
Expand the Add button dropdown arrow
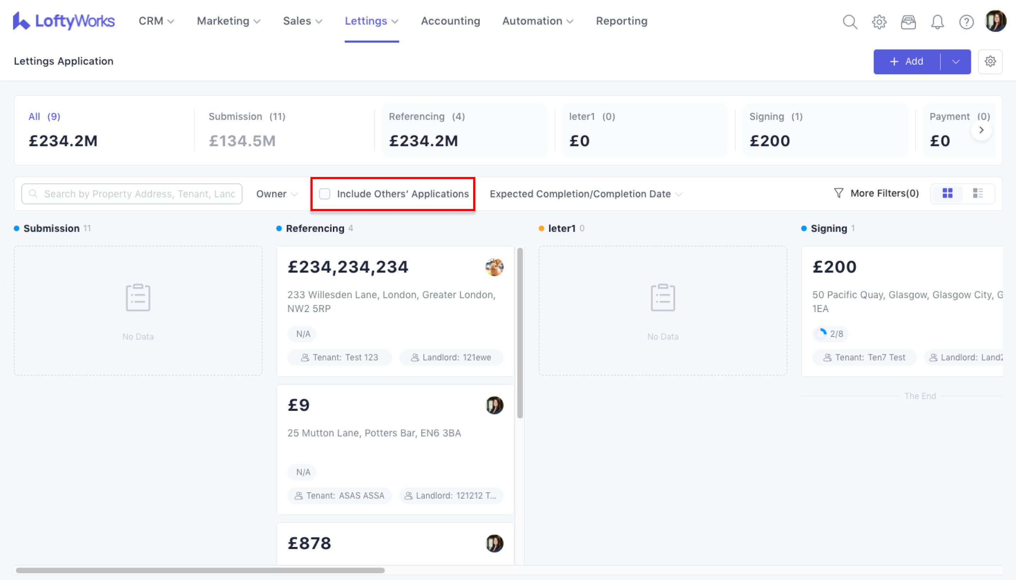956,61
